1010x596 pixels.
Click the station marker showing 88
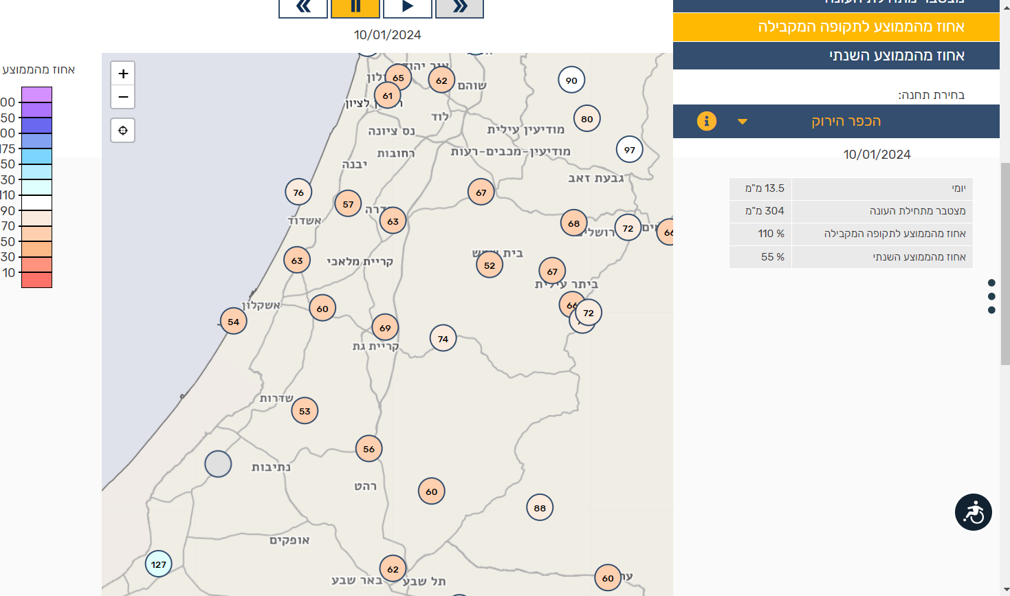tap(540, 508)
